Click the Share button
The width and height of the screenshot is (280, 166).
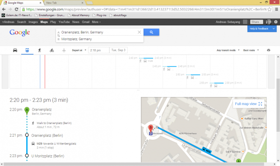[x=257, y=22]
